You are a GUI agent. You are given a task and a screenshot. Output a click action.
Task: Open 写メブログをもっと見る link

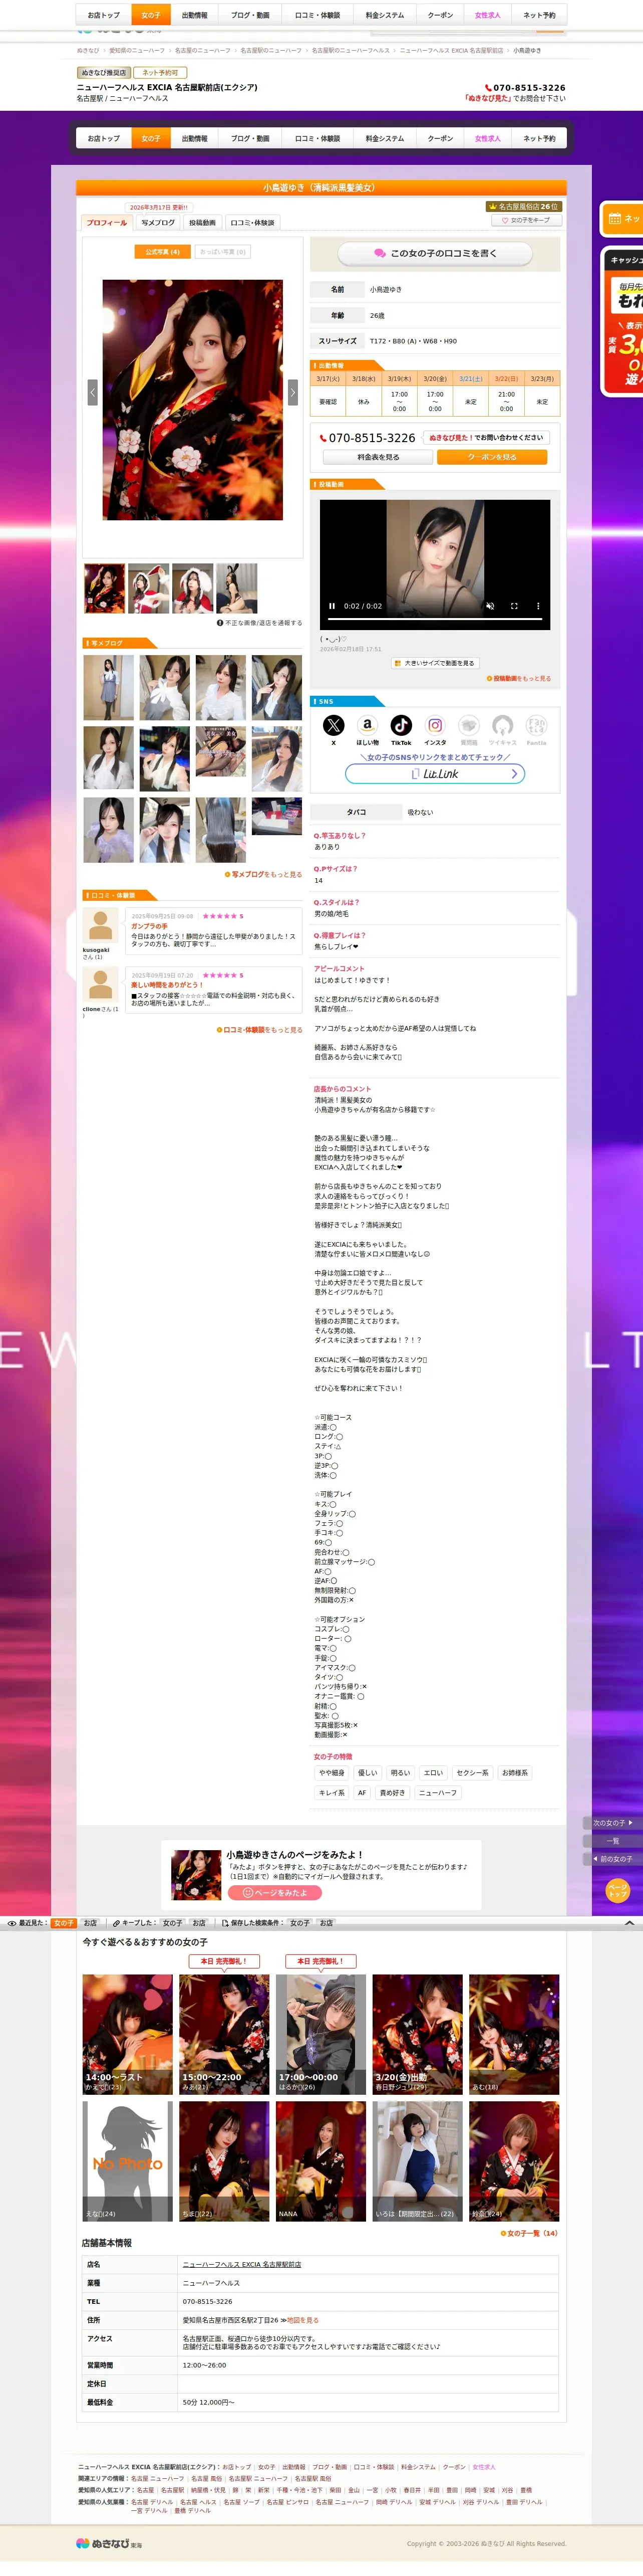(x=263, y=874)
